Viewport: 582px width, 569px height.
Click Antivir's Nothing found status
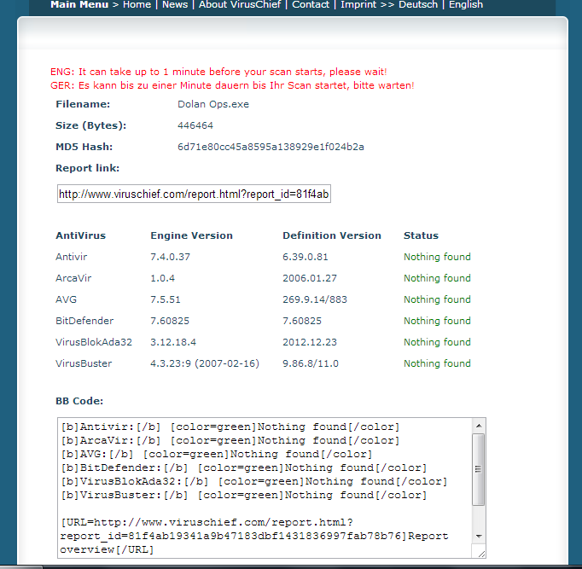[x=437, y=257]
